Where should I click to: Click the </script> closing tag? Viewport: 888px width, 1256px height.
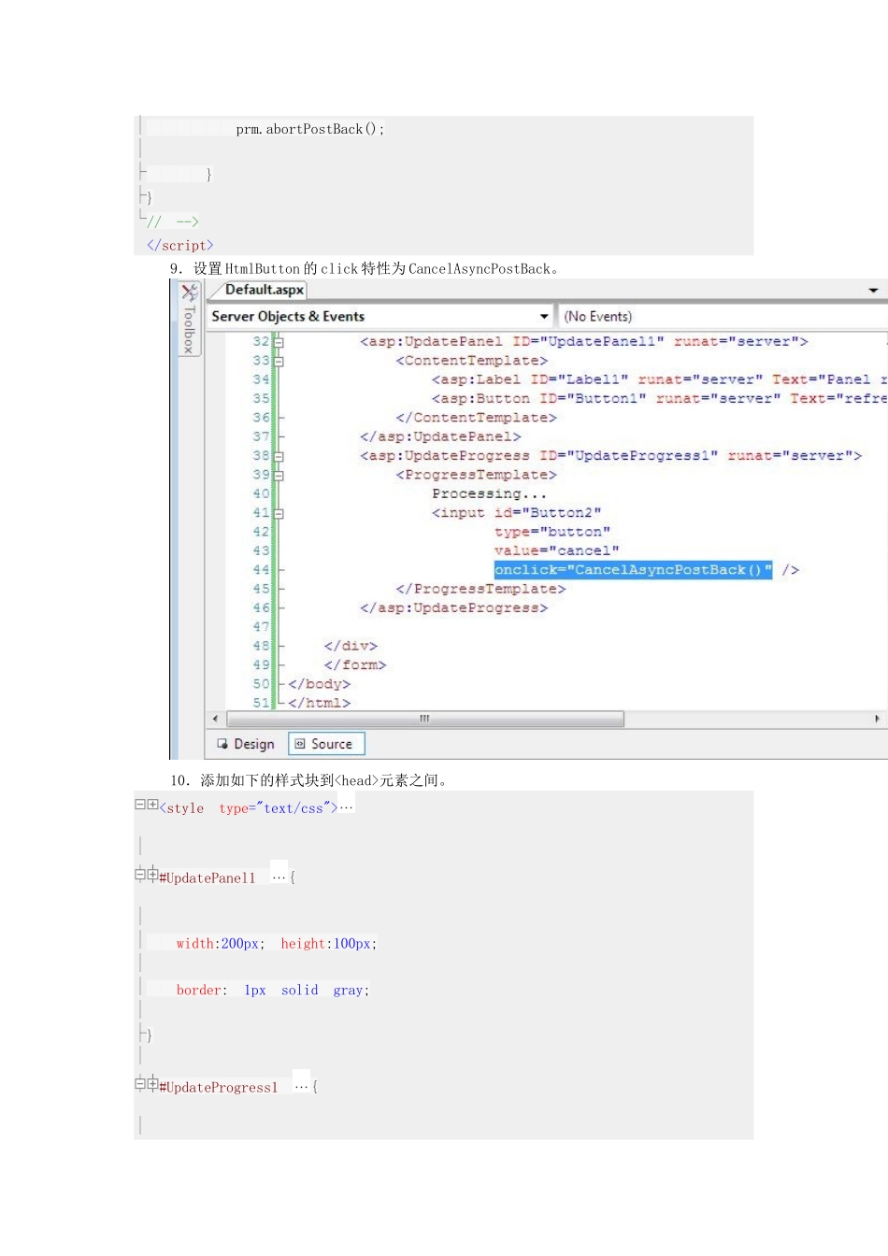point(180,245)
